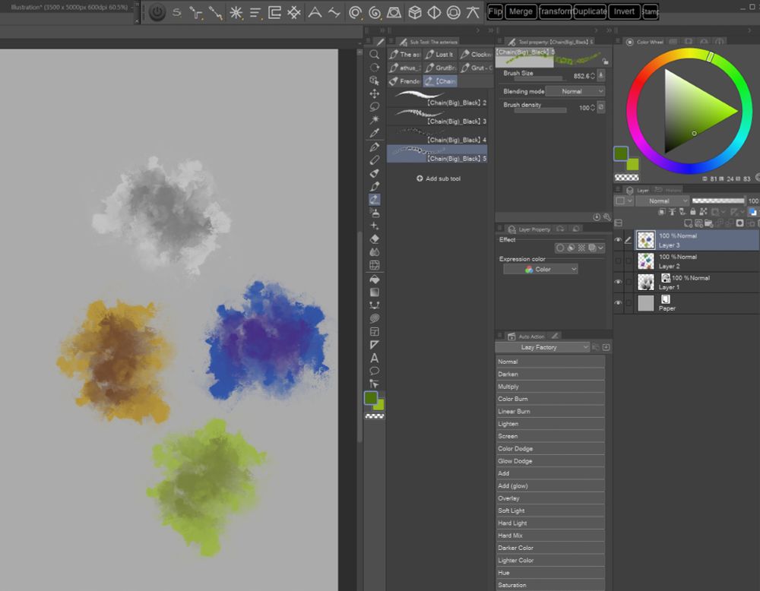Click Add sub tool
The image size is (760, 591).
click(x=439, y=179)
